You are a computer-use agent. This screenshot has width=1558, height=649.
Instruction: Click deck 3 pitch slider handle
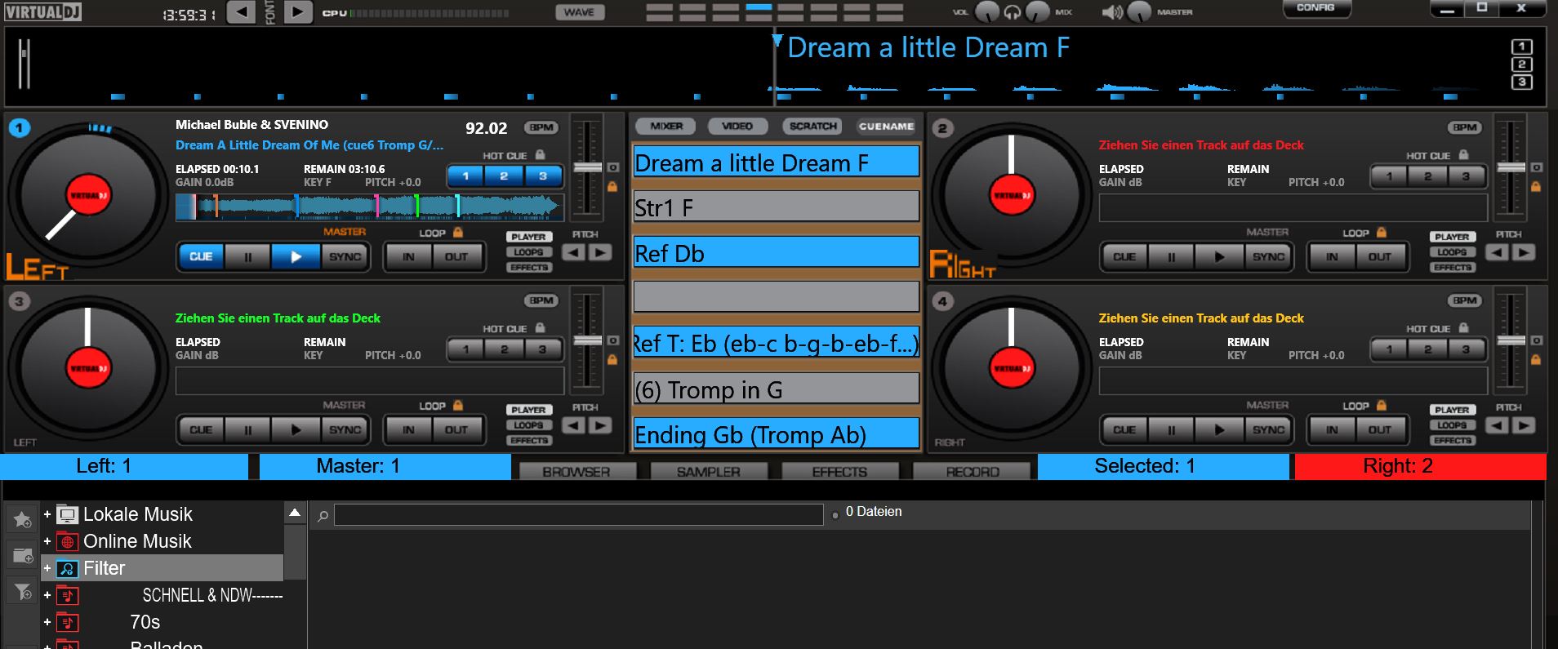[x=586, y=340]
